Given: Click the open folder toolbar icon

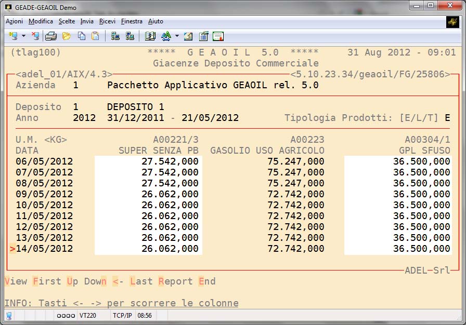Looking at the screenshot, I should click(x=66, y=36).
